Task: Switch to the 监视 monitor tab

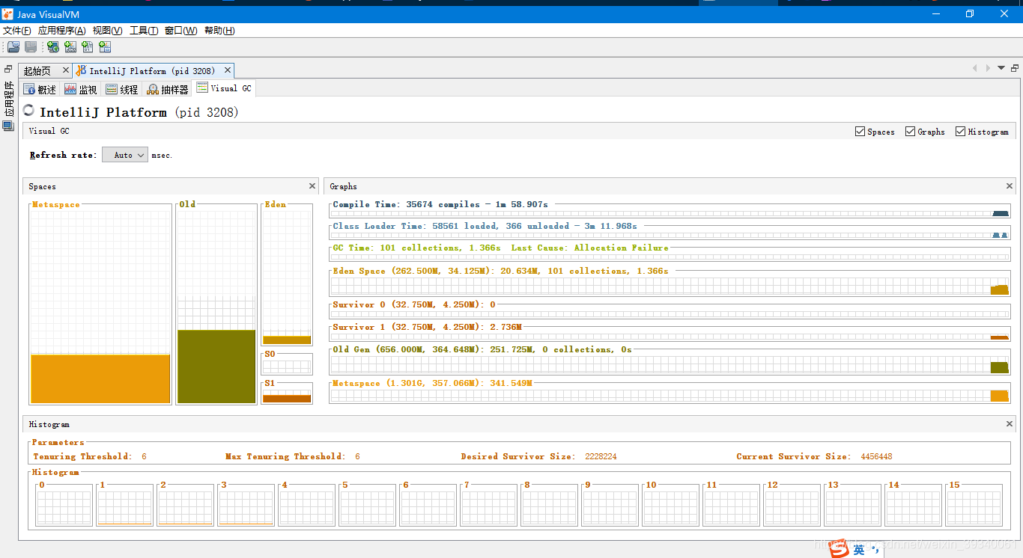Action: (81, 89)
